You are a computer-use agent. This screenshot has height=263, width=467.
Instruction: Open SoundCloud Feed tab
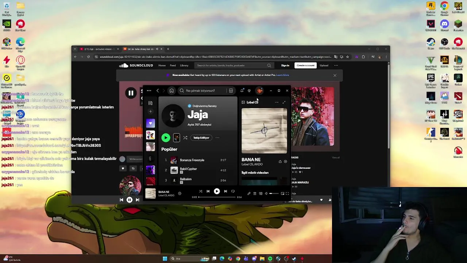(x=173, y=65)
